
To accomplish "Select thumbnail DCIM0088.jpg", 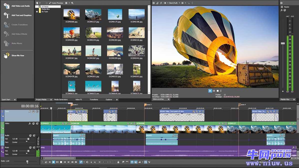I will pos(72,14).
